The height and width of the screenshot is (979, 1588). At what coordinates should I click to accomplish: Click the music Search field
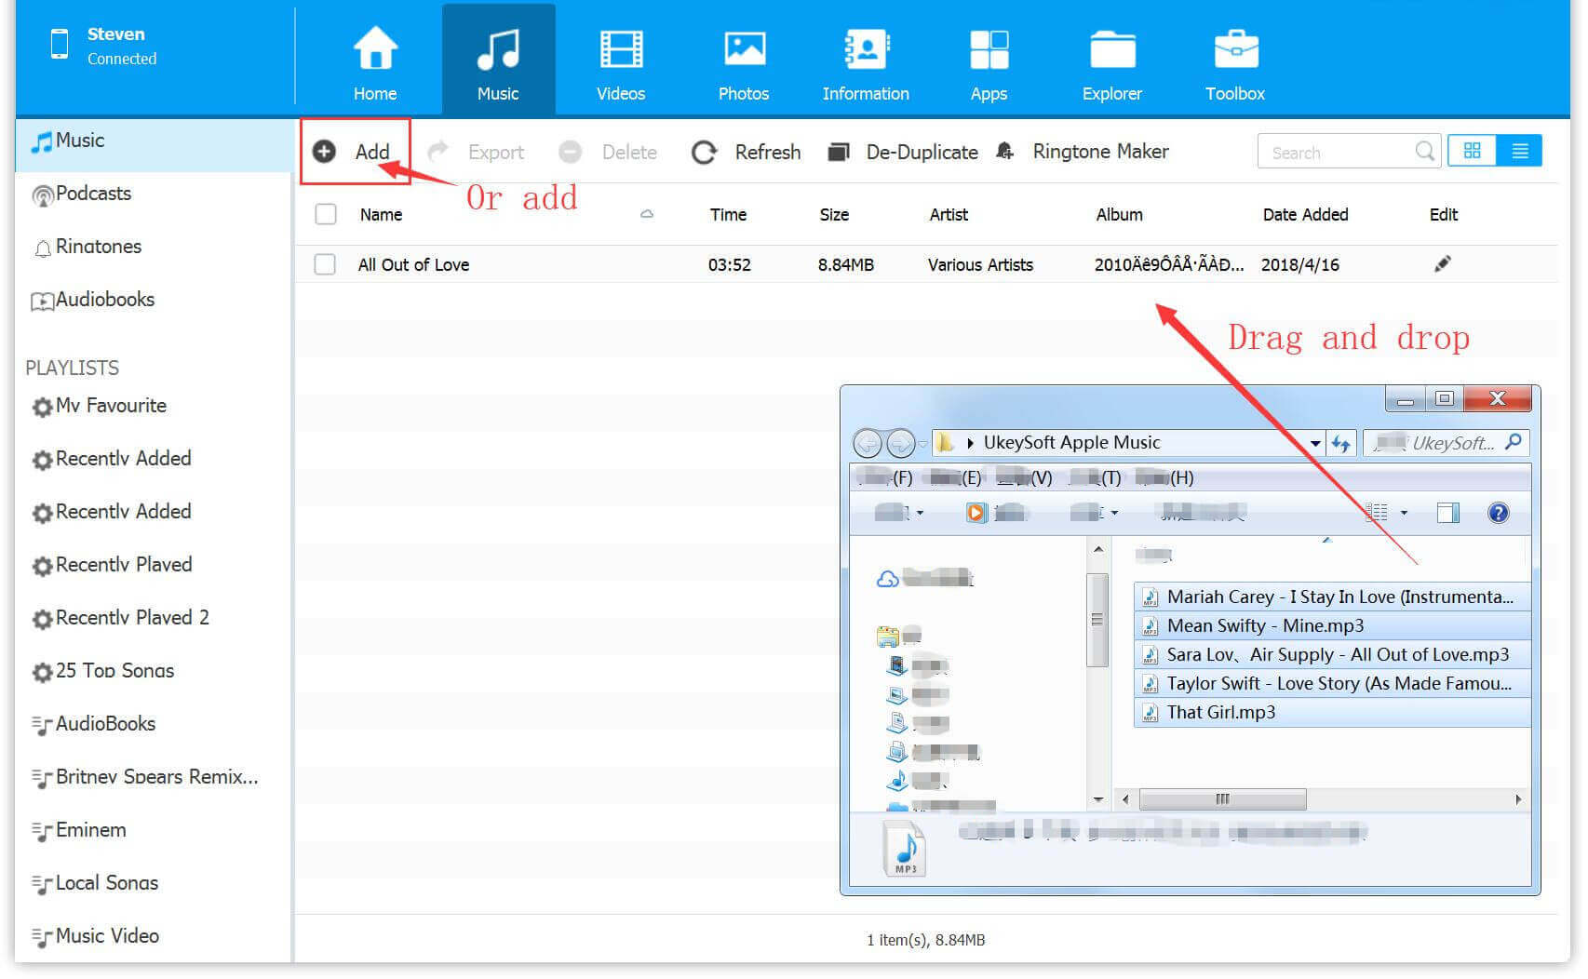click(x=1336, y=153)
